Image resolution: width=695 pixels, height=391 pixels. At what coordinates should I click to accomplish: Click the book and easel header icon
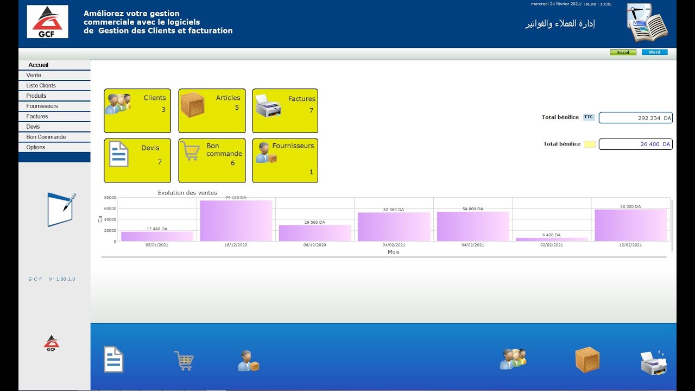pos(647,22)
